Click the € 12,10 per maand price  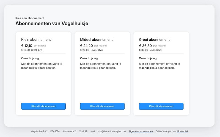[34, 46]
